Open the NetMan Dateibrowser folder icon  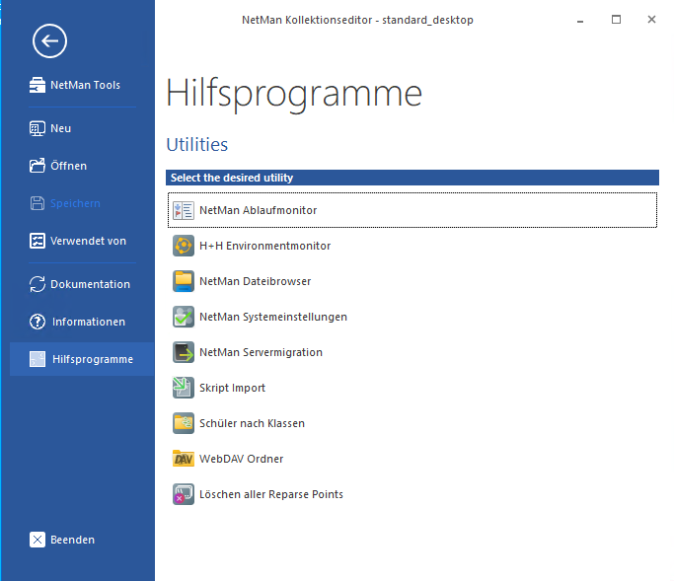184,281
